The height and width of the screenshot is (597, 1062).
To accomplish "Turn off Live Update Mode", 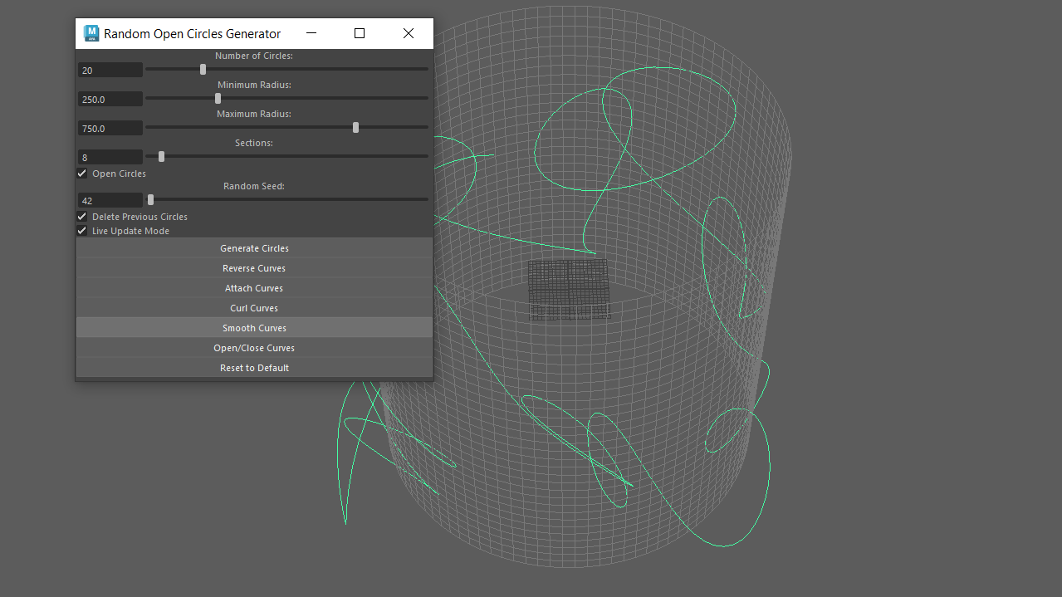I will (x=81, y=230).
